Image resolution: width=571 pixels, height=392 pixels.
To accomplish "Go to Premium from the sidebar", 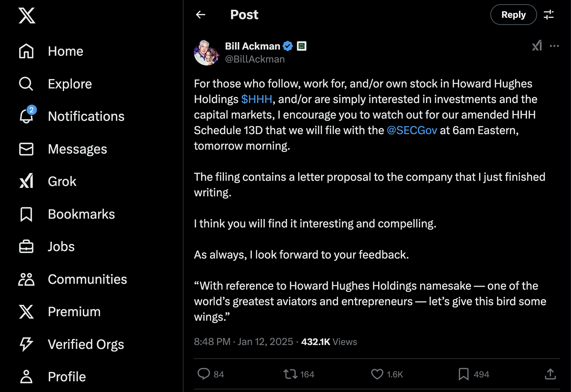I will 74,312.
